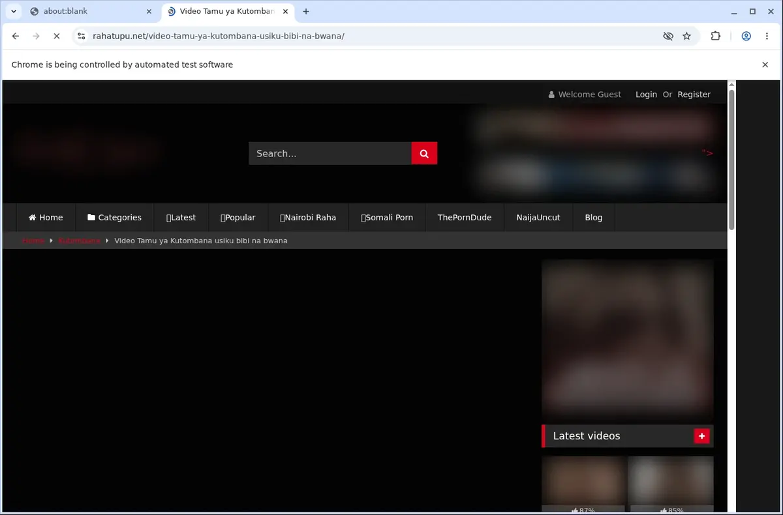Dismiss the automated test software infobar
783x515 pixels.
point(765,65)
